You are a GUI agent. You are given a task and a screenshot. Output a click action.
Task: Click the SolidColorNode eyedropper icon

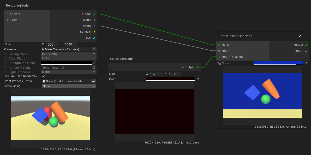click(198, 79)
